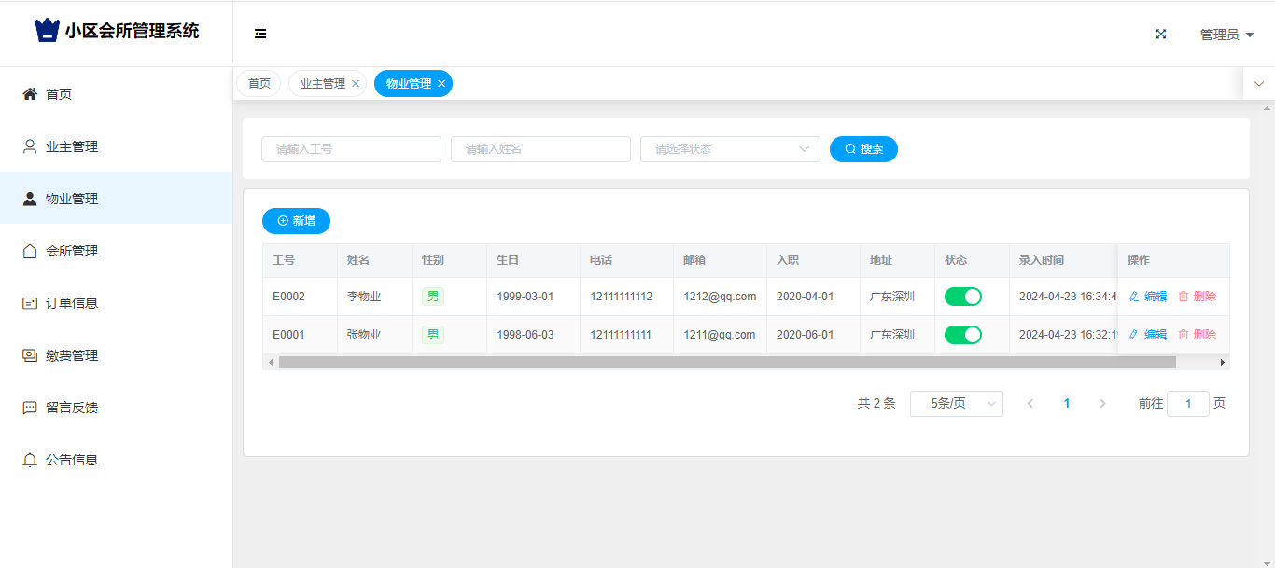Expand the 5条/页 page size selector
Screen dimensions: 1275x568
click(x=956, y=404)
